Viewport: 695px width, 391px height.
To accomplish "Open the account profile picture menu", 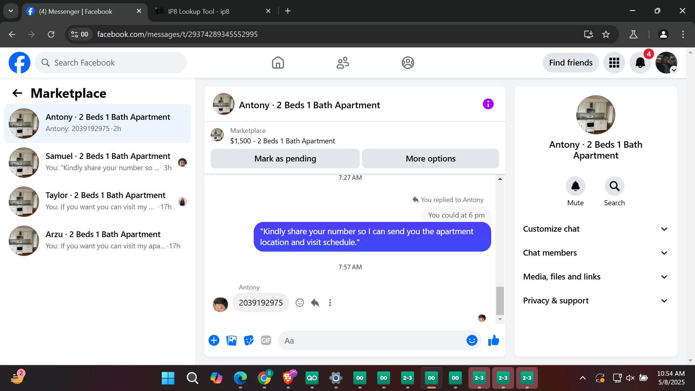I will pos(666,63).
